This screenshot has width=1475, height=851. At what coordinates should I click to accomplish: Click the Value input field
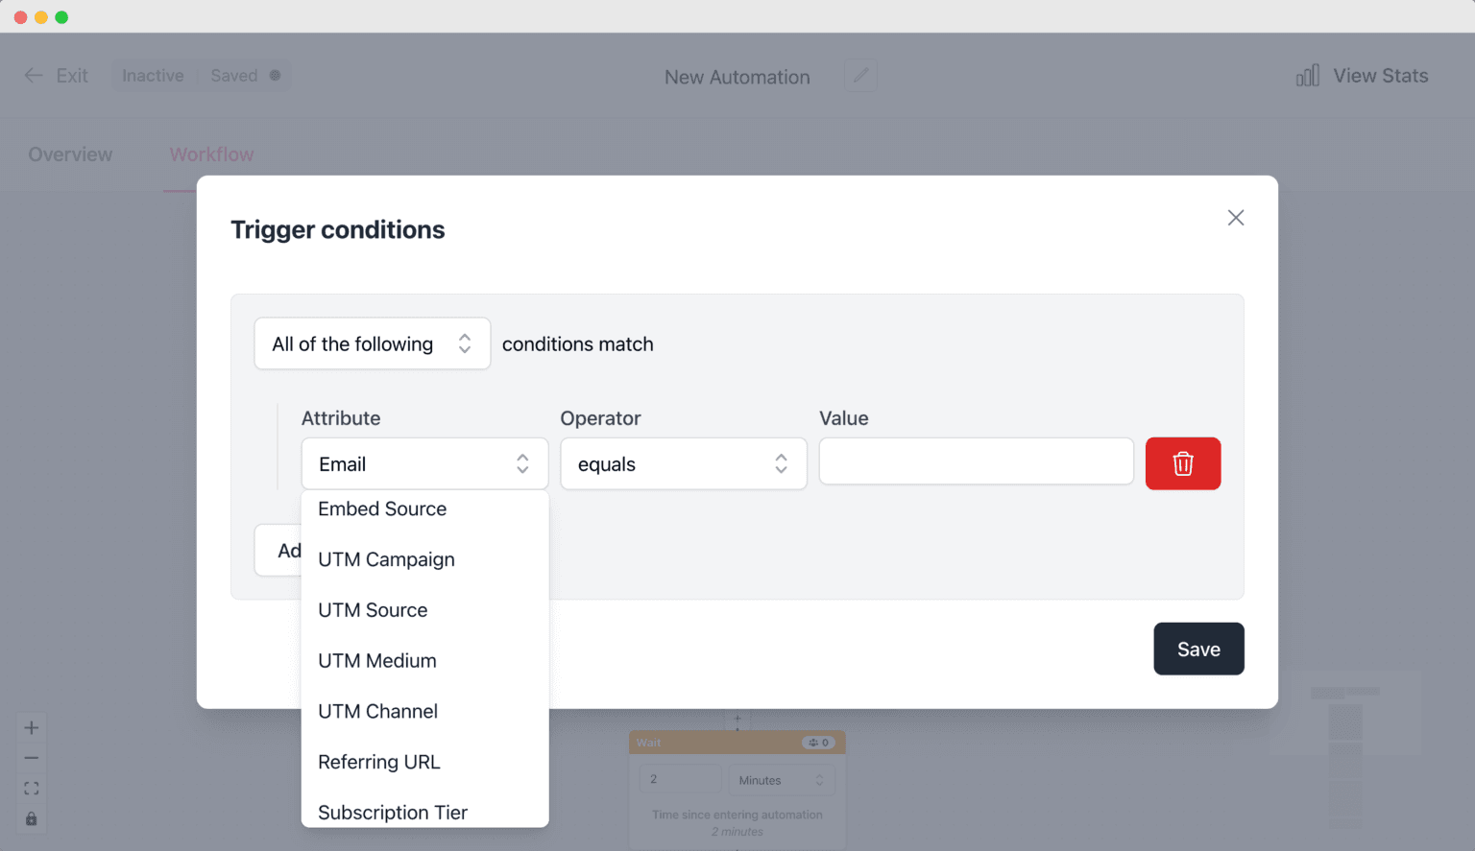click(x=976, y=462)
